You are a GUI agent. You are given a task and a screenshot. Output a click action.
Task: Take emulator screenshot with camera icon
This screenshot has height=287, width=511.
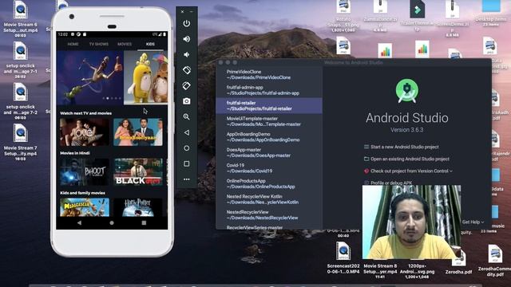click(x=186, y=101)
